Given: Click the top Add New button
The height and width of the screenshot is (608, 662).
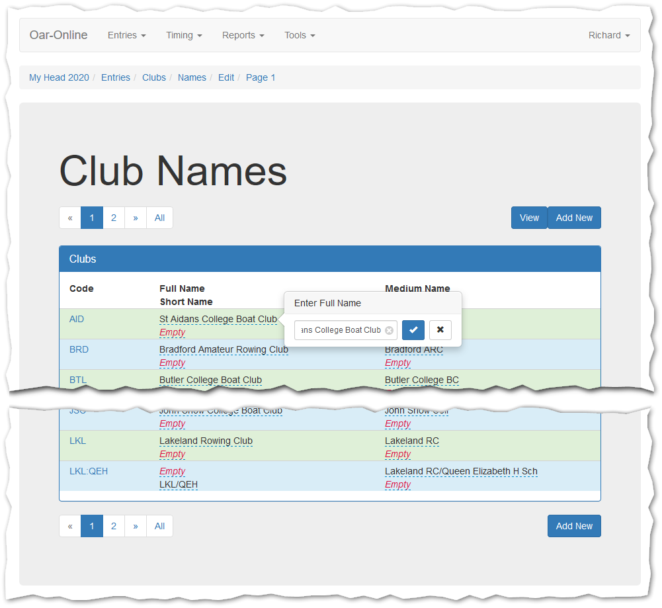Looking at the screenshot, I should pos(574,218).
